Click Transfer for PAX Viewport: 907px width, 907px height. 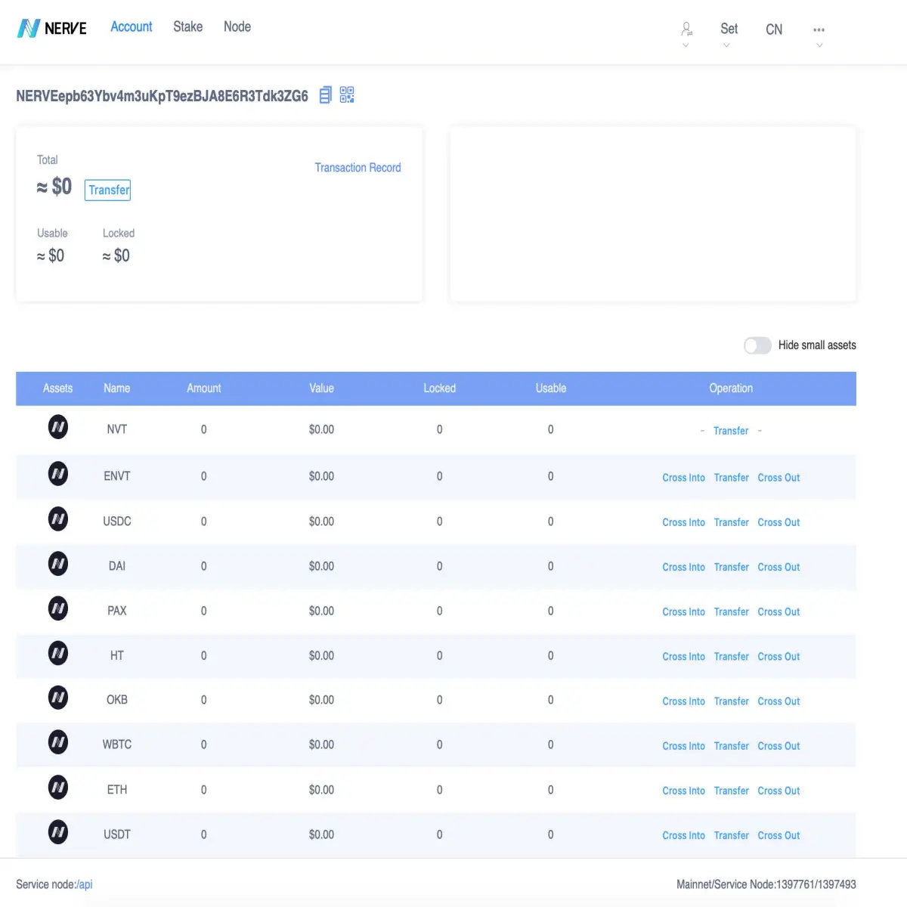click(731, 611)
